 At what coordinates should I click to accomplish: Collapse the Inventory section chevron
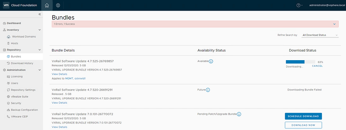pyautogui.click(x=40, y=30)
